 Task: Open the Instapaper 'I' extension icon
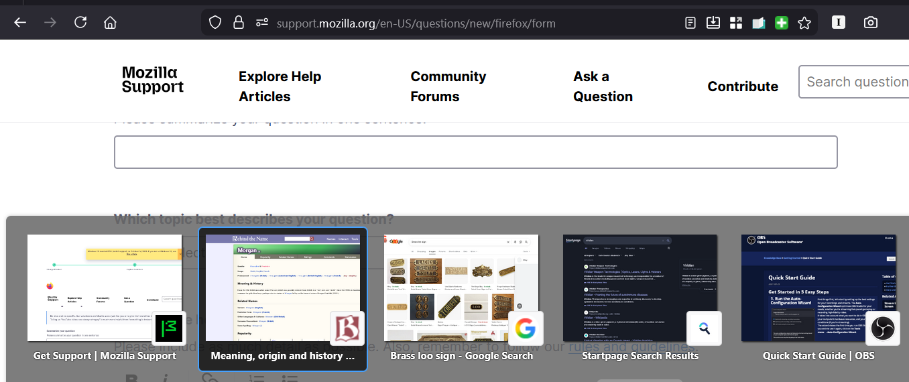click(839, 23)
